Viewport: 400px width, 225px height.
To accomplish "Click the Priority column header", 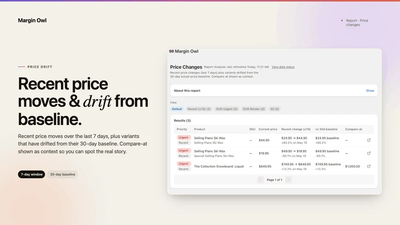I will [x=182, y=129].
